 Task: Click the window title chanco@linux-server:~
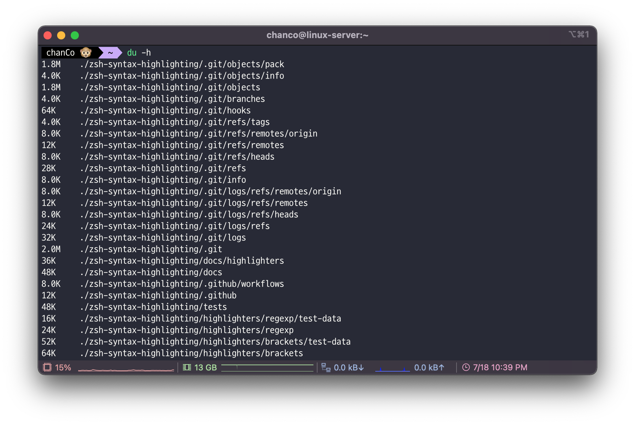point(317,35)
